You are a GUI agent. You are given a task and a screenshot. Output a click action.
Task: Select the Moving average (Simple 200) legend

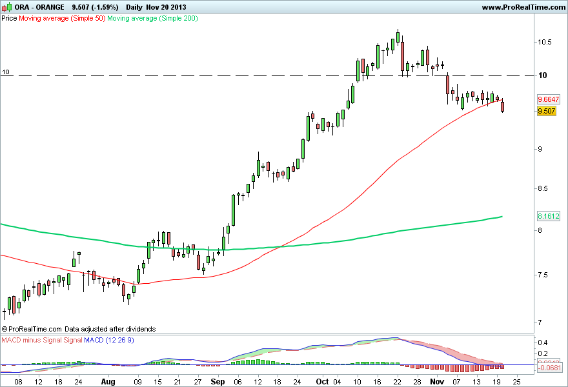click(152, 18)
